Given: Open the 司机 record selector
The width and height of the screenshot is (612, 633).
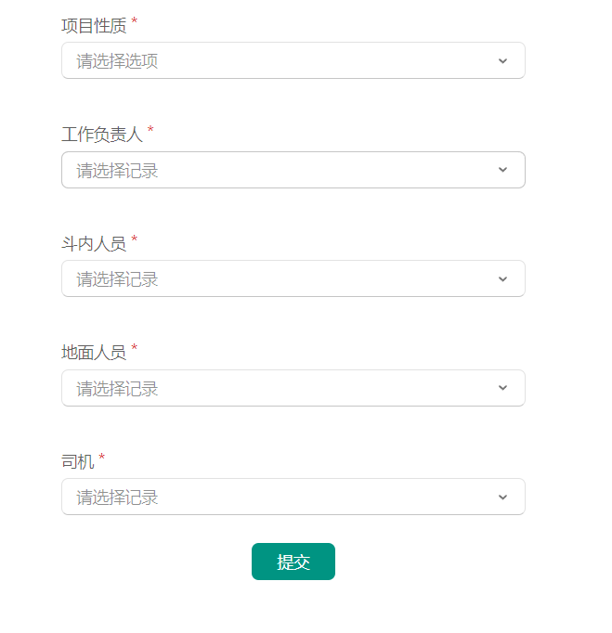Looking at the screenshot, I should 293,497.
